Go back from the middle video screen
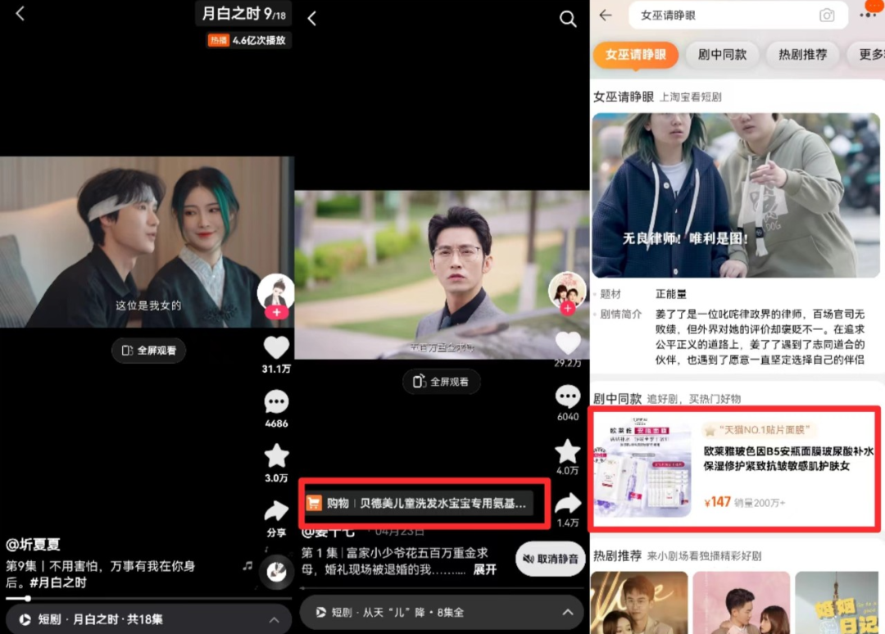Viewport: 885px width, 634px height. point(312,19)
